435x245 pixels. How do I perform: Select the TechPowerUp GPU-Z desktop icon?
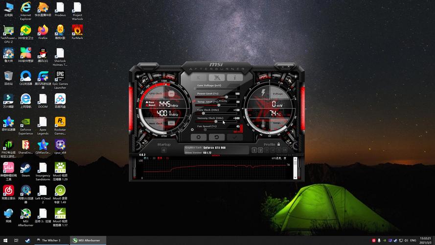8,34
